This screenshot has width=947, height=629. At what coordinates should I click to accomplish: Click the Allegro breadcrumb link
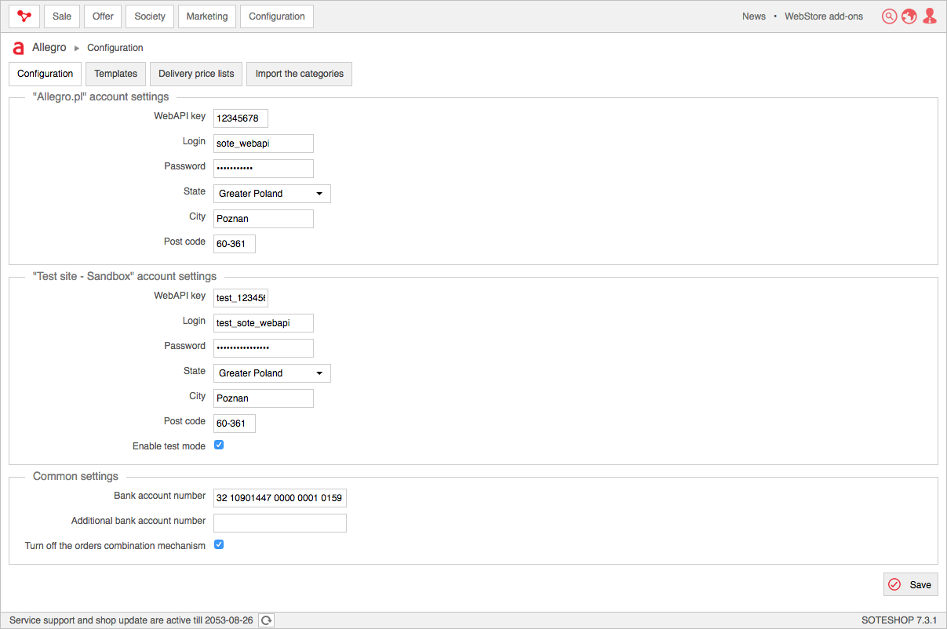[49, 48]
